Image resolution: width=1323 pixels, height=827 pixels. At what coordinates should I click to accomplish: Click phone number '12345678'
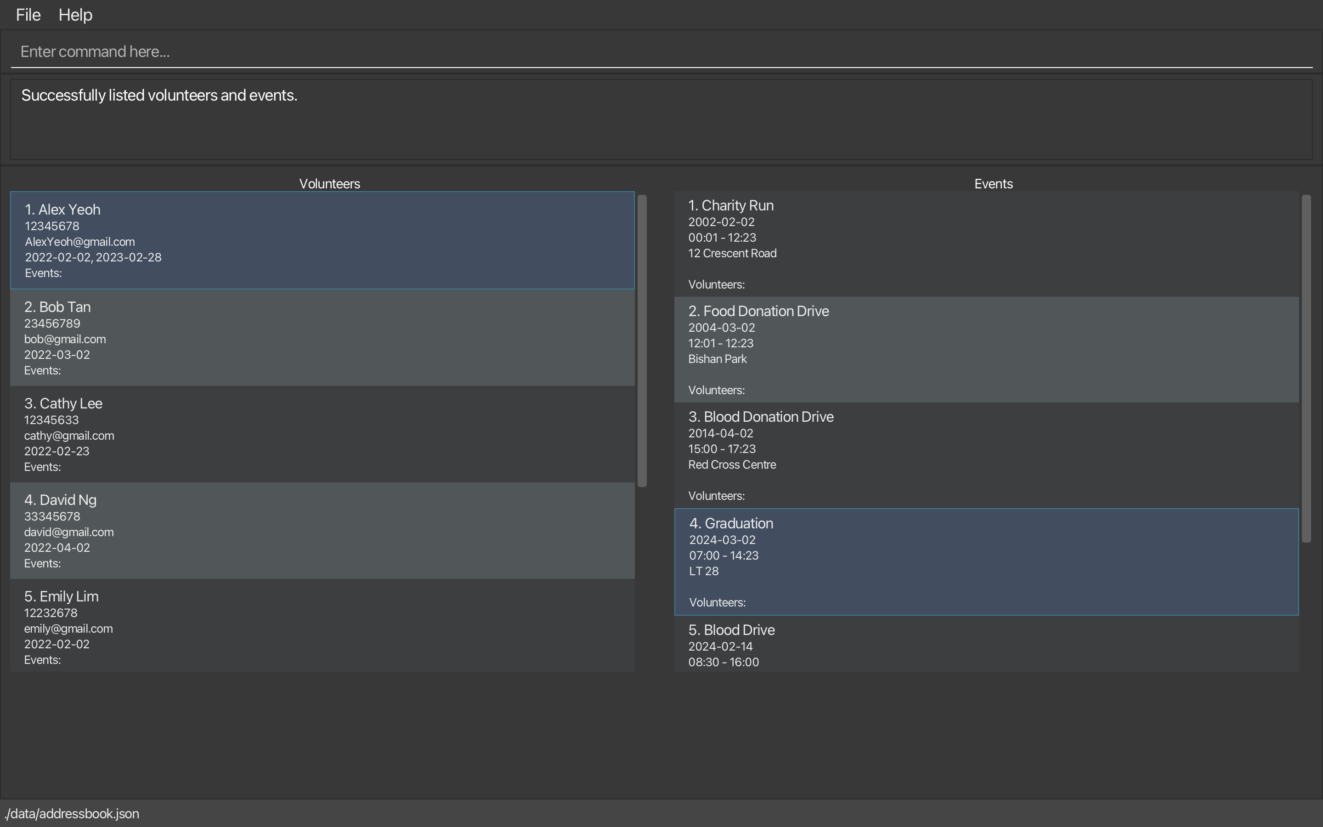[52, 226]
